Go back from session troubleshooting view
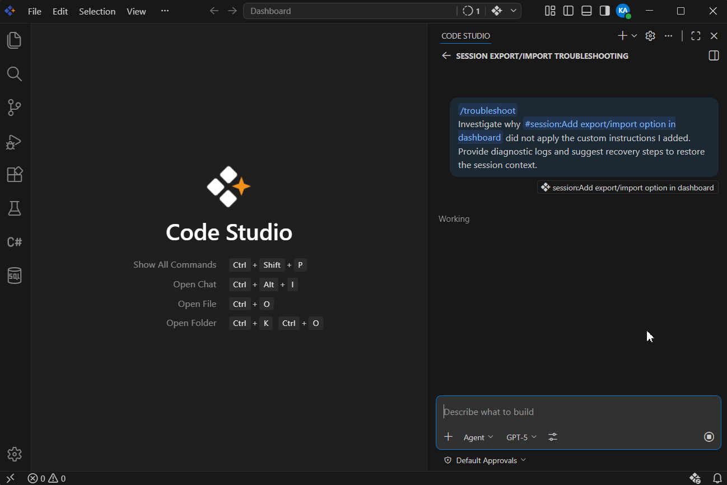The width and height of the screenshot is (727, 485). (446, 55)
